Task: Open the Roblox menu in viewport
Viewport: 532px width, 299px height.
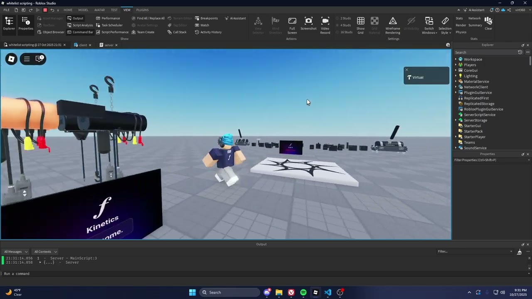Action: tap(12, 59)
